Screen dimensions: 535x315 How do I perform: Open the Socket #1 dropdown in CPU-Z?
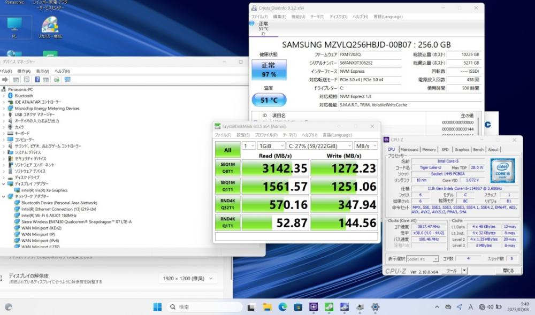click(x=423, y=259)
